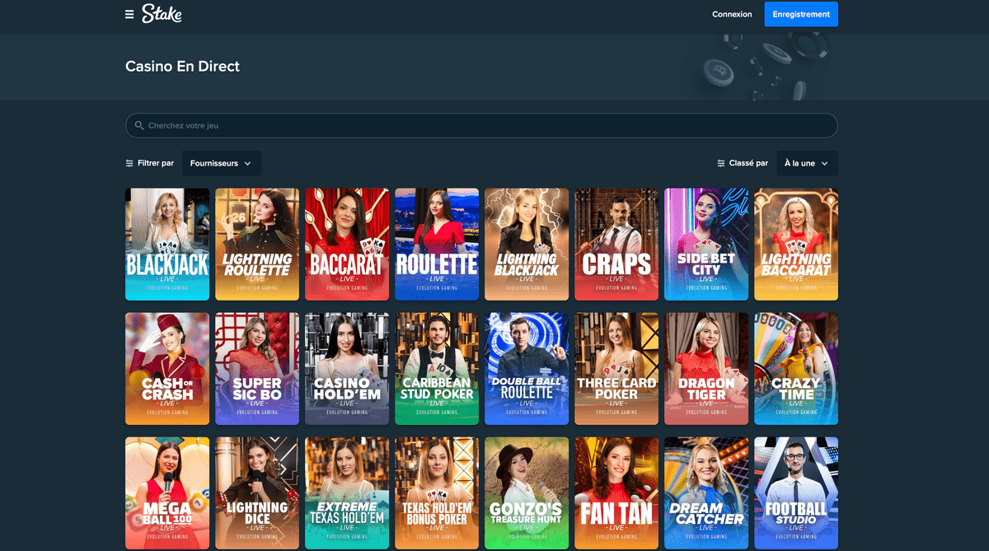Click the search magnifier icon
This screenshot has width=989, height=551.
(x=138, y=126)
